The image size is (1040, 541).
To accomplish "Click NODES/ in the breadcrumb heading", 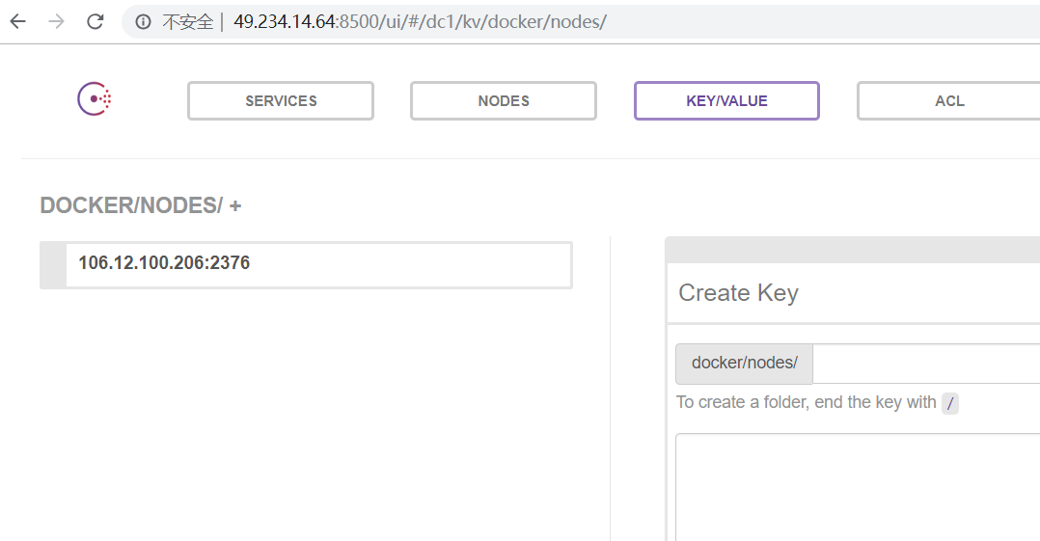I will [x=181, y=205].
